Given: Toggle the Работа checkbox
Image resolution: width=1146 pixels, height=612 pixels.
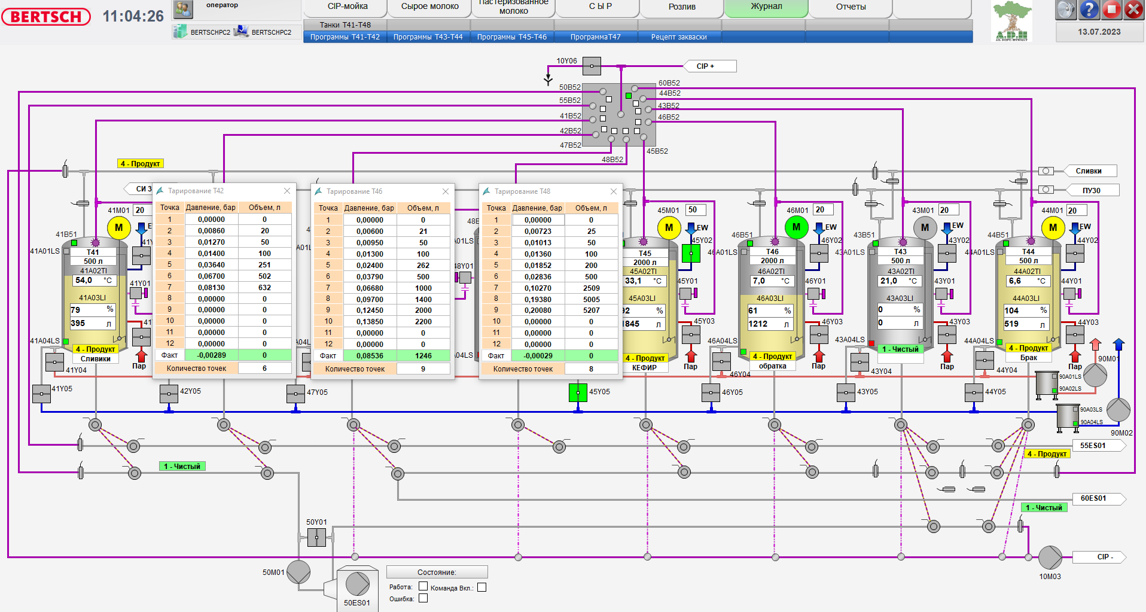Looking at the screenshot, I should (423, 586).
